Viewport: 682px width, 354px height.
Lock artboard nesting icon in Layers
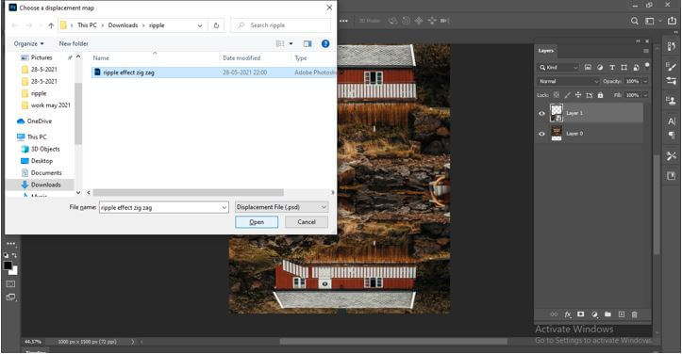tap(590, 95)
